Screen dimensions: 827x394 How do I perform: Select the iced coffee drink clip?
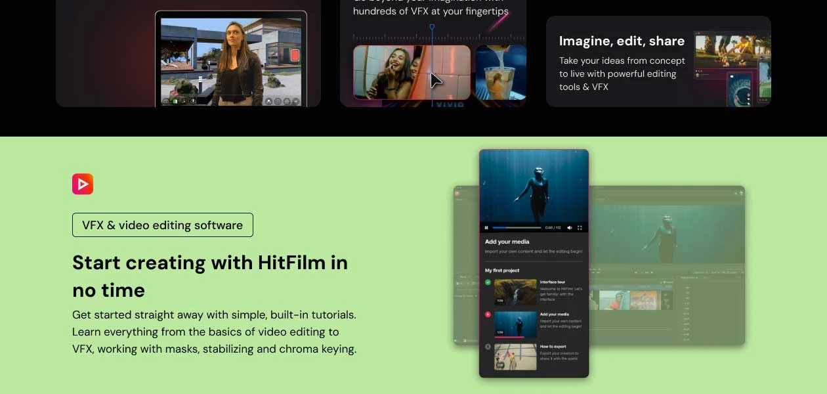[500, 72]
